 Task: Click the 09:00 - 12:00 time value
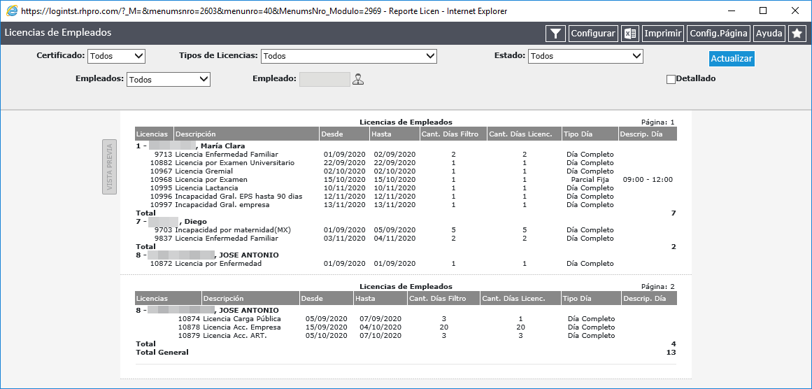pos(648,180)
